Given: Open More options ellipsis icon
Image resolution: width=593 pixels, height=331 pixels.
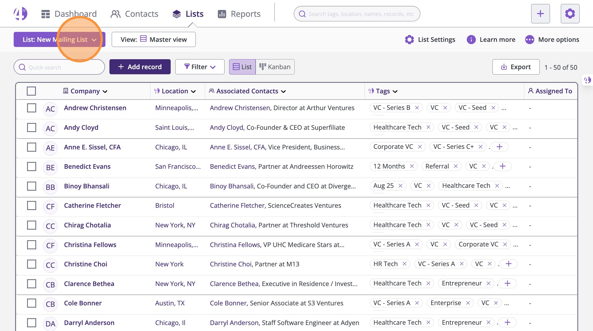Looking at the screenshot, I should (529, 40).
